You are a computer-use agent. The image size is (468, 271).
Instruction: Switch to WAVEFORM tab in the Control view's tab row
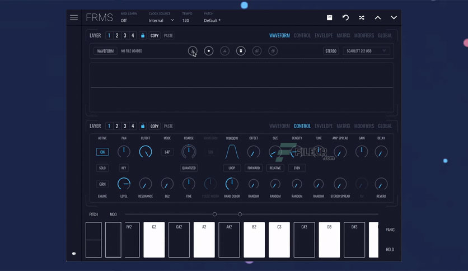279,126
